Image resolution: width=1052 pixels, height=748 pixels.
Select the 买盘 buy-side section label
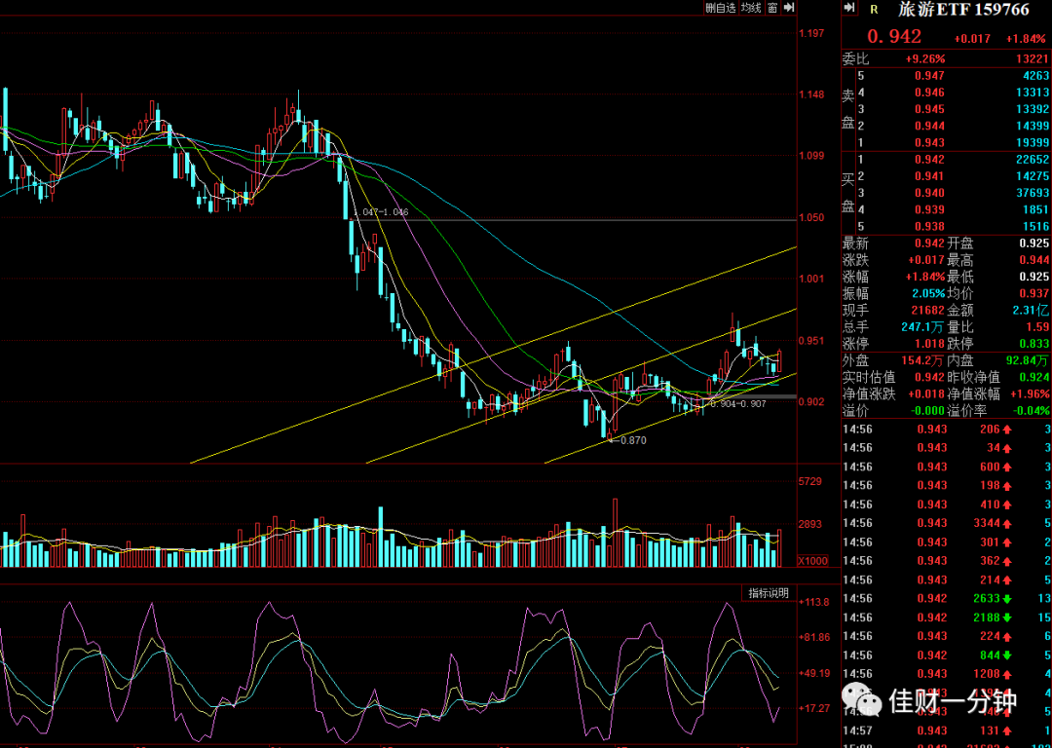click(848, 193)
